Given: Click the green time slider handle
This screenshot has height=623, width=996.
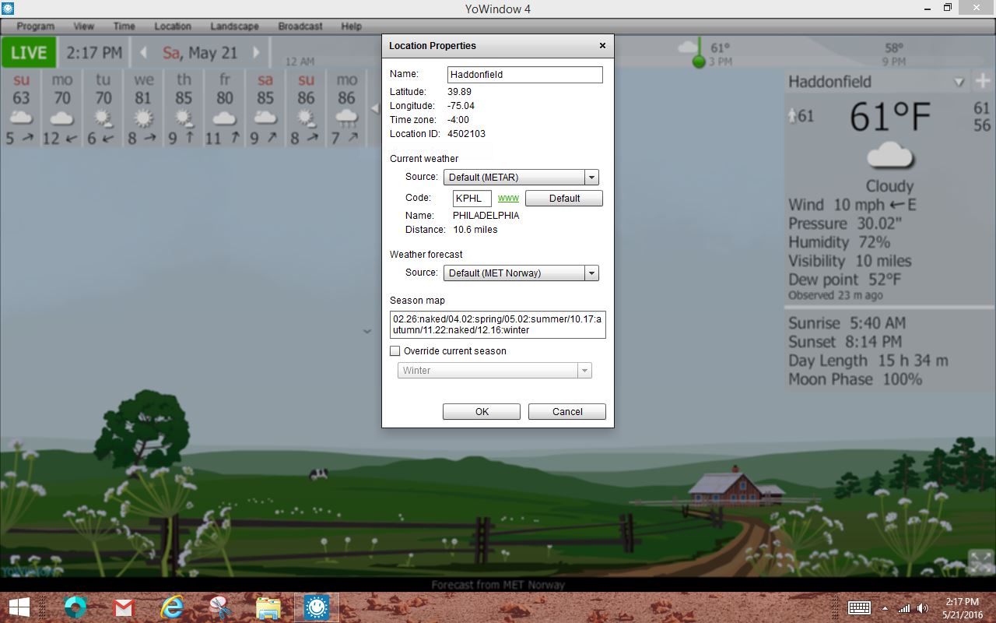Looking at the screenshot, I should point(699,62).
